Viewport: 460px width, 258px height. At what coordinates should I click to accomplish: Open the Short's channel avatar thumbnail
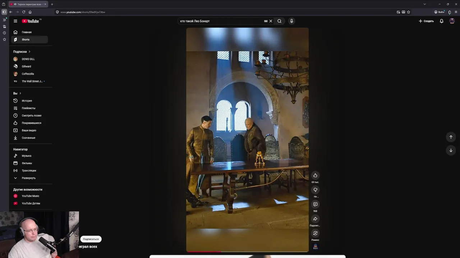[315, 247]
